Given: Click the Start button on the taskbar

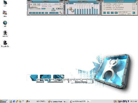Looking at the screenshot, I should coord(4,101).
